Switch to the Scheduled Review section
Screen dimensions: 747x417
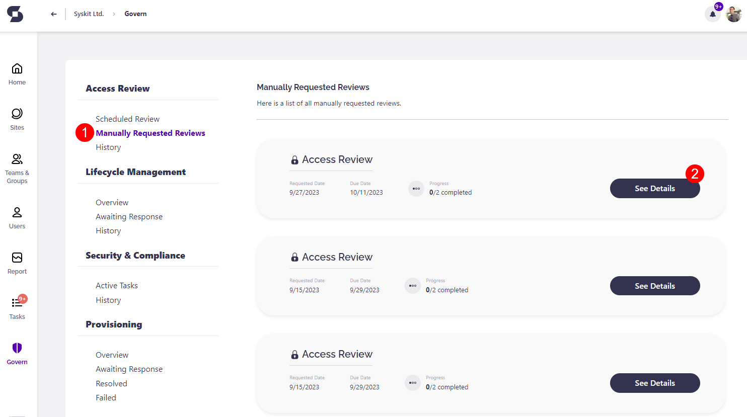(x=127, y=119)
